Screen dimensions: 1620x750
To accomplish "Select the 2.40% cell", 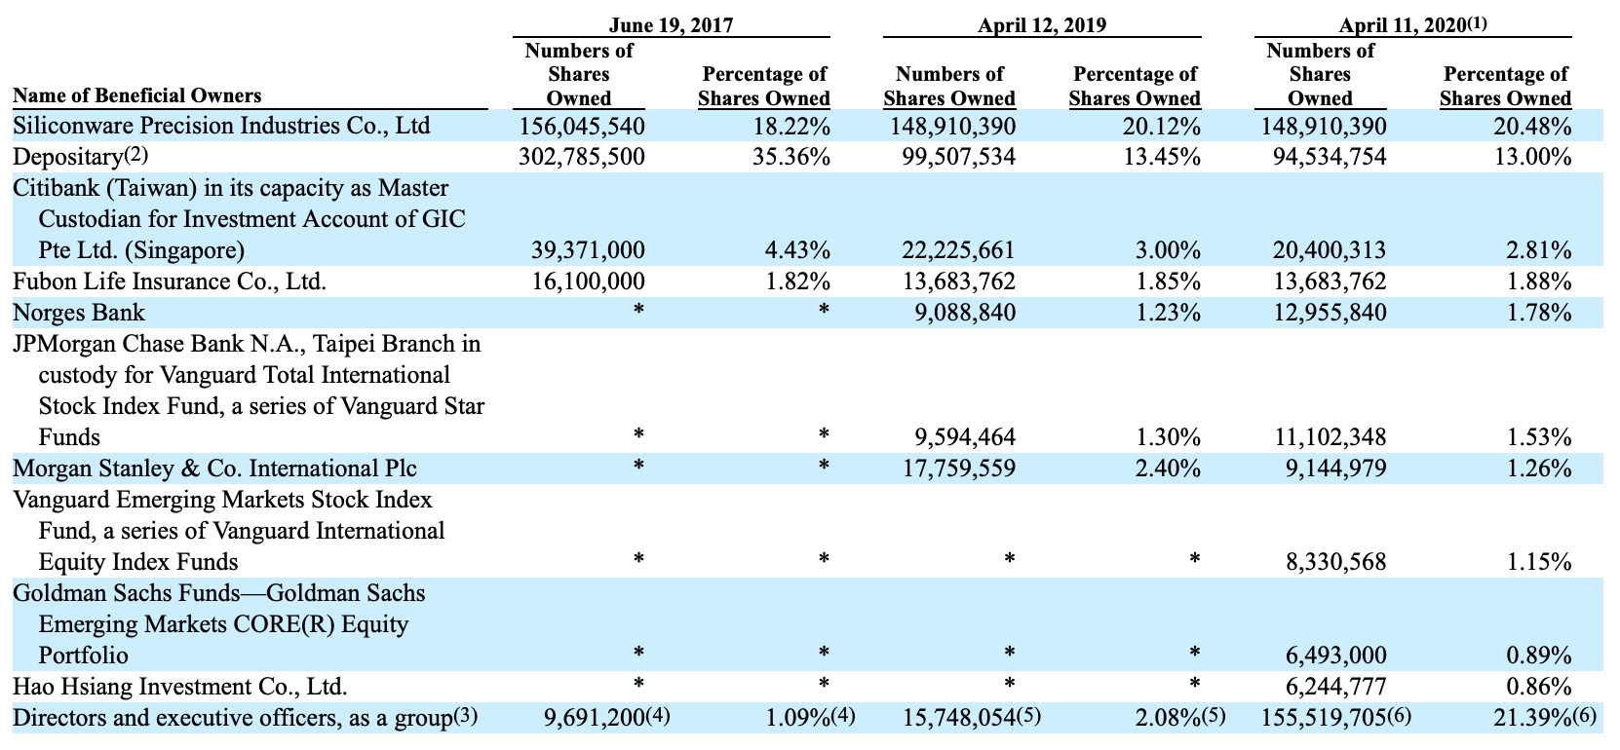I will click(x=1168, y=469).
